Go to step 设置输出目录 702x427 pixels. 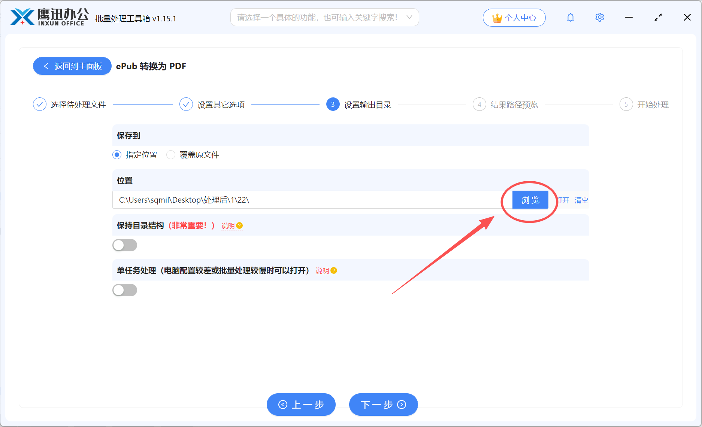368,105
